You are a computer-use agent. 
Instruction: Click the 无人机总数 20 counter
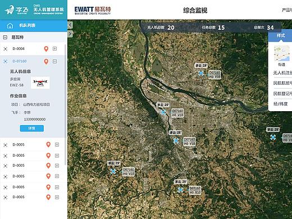pos(161,28)
